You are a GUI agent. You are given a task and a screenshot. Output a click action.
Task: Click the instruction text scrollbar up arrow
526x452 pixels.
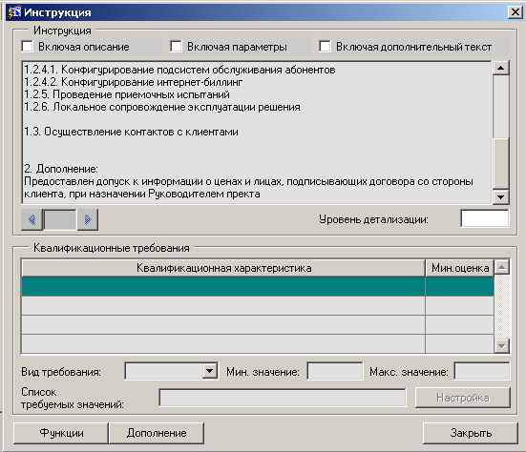coord(501,68)
